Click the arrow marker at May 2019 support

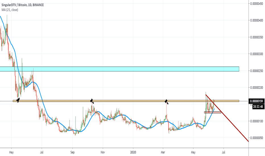(x=18, y=100)
